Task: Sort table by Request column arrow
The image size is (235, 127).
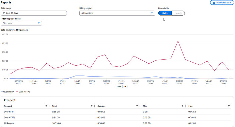Action: tap(46, 106)
